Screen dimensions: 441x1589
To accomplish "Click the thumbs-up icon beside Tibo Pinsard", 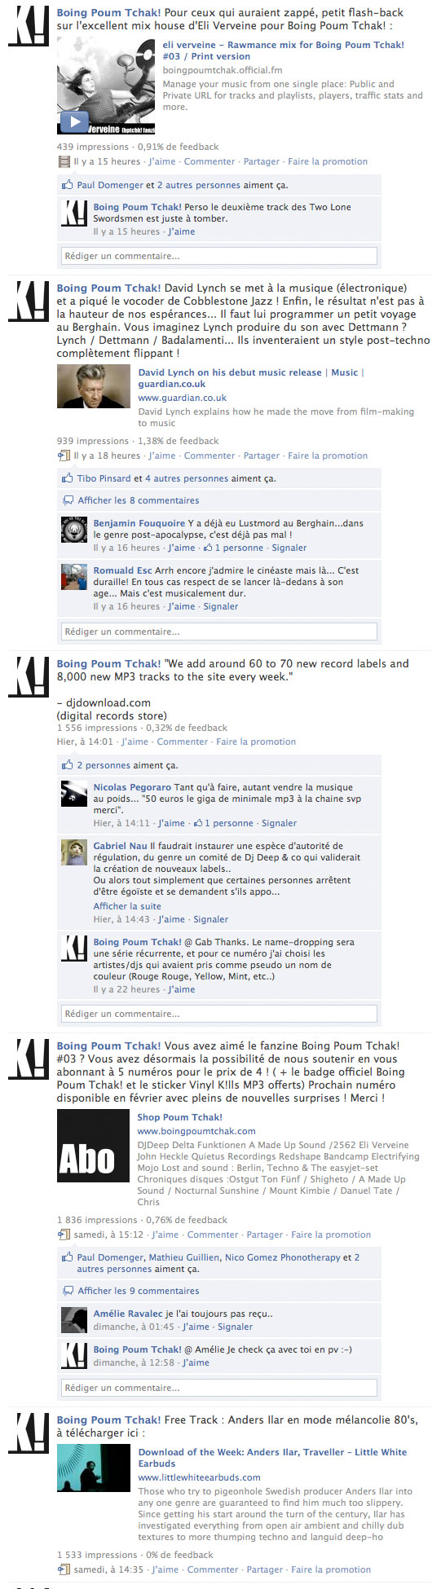I will 68,478.
